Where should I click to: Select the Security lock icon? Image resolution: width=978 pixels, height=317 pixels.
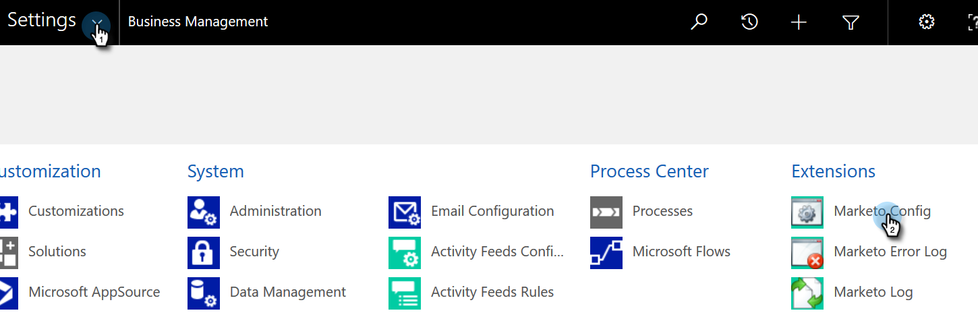(204, 253)
